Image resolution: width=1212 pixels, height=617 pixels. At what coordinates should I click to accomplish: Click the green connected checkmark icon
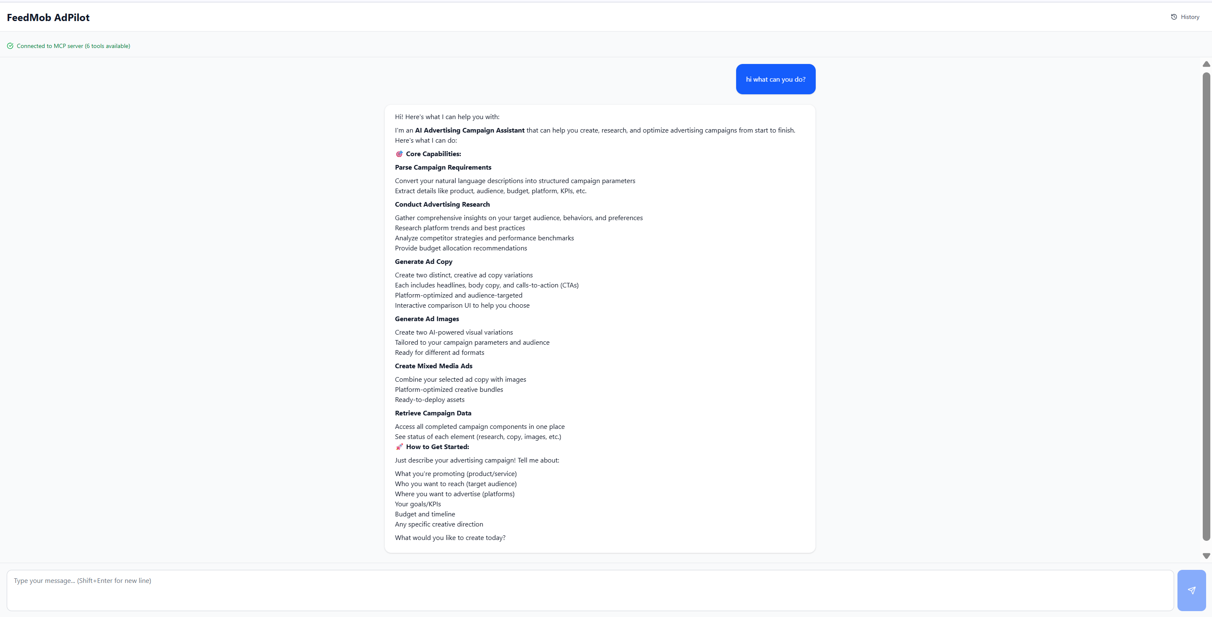(x=11, y=46)
